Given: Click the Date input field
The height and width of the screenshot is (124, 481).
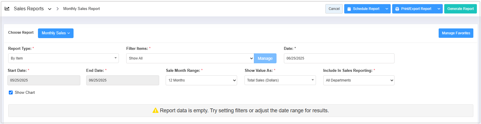Looking at the screenshot, I should [x=339, y=58].
